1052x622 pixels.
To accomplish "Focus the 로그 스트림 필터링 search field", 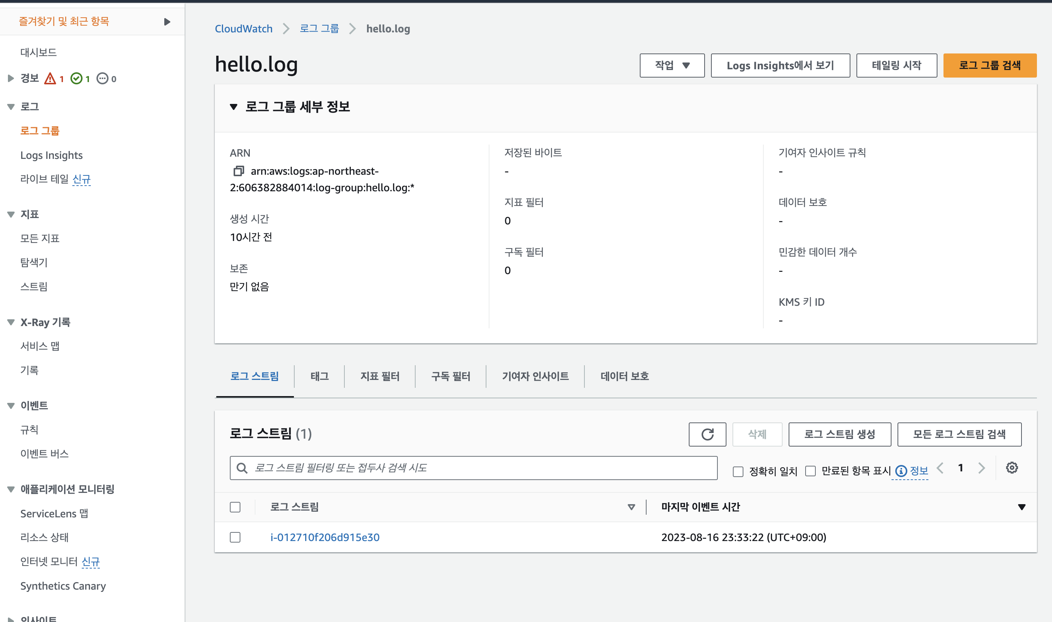I will tap(474, 468).
